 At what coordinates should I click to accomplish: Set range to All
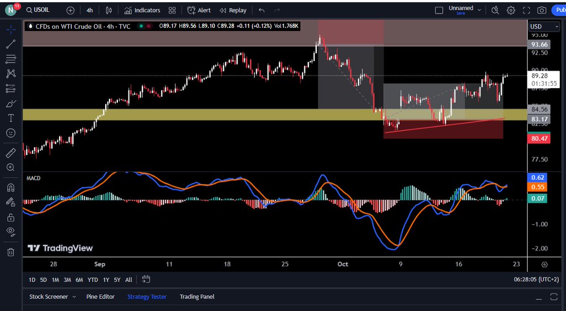click(129, 279)
